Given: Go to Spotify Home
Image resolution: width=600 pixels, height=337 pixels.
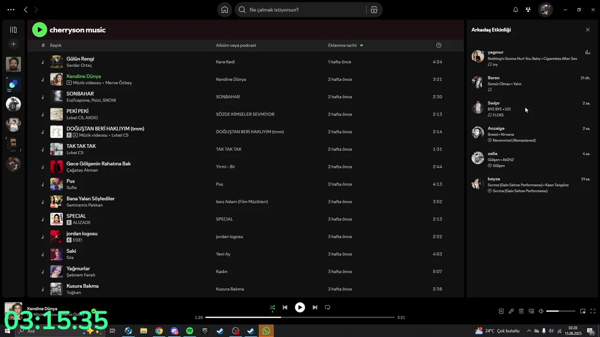Looking at the screenshot, I should (225, 10).
